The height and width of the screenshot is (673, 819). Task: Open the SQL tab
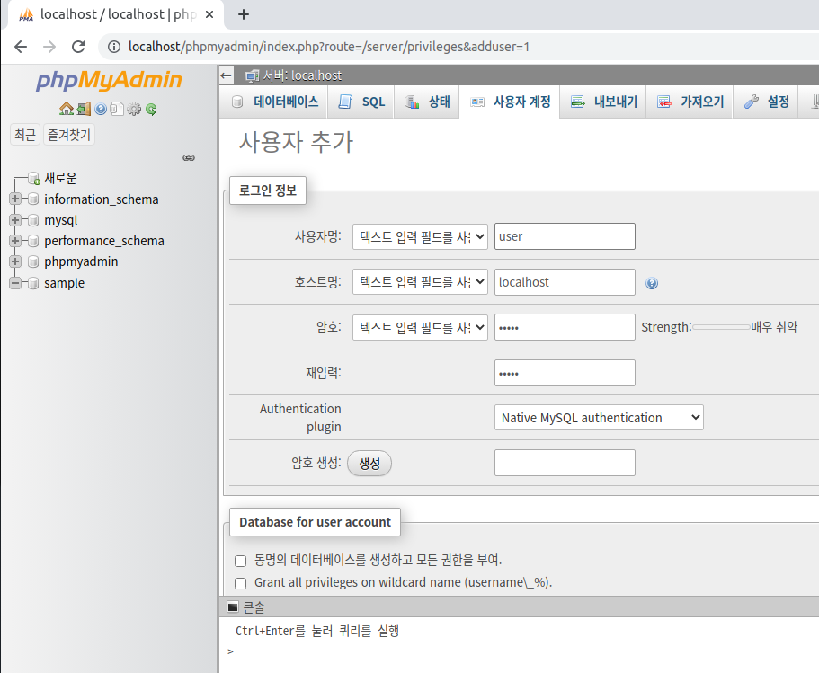click(361, 102)
